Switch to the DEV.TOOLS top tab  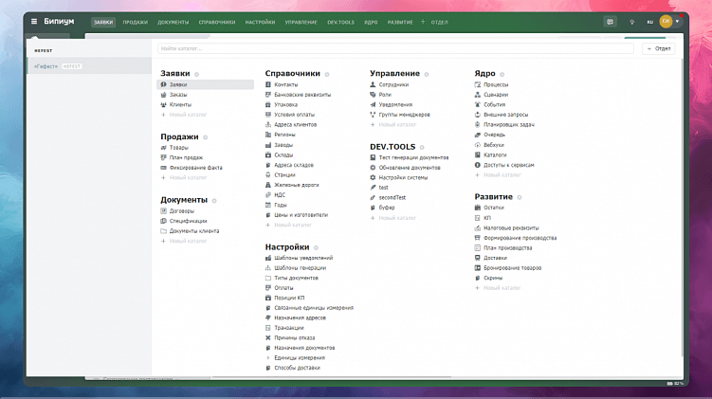(340, 22)
